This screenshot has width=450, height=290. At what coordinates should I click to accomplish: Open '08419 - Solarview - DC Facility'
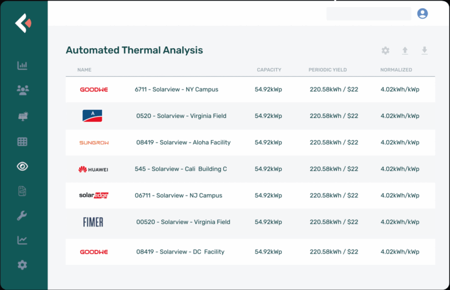coord(180,252)
